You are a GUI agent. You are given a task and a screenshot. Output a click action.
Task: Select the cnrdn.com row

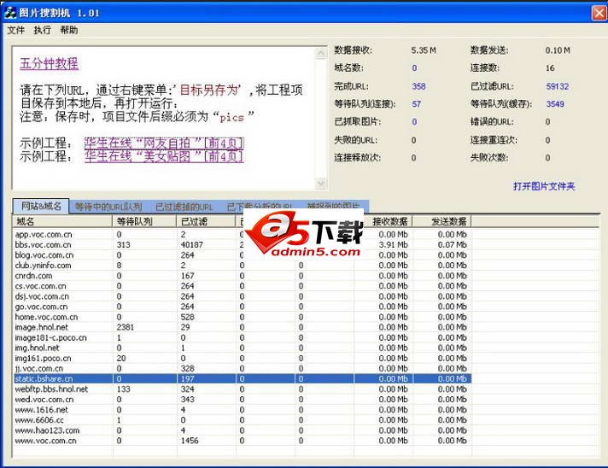[242, 276]
